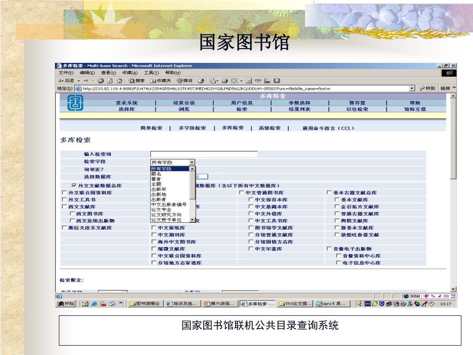
Task: Click the 简单检索 link
Action: point(151,128)
